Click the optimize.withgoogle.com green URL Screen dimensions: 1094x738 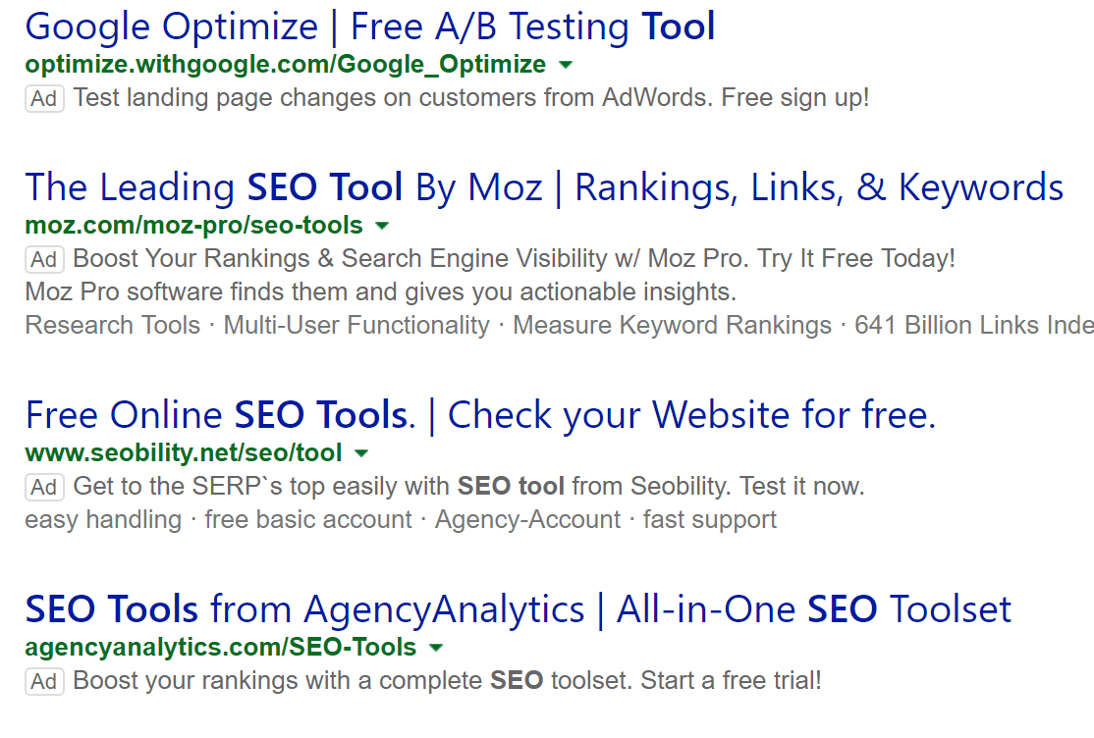286,64
